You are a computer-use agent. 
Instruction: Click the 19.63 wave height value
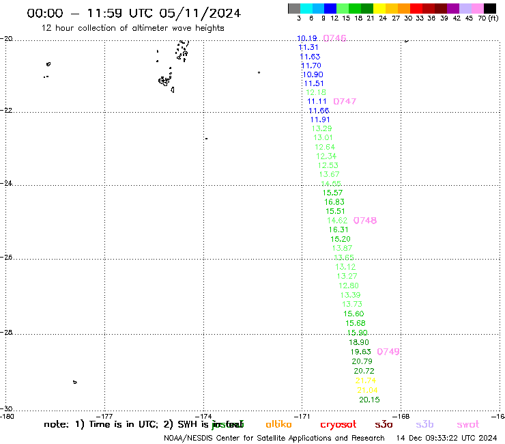point(361,352)
